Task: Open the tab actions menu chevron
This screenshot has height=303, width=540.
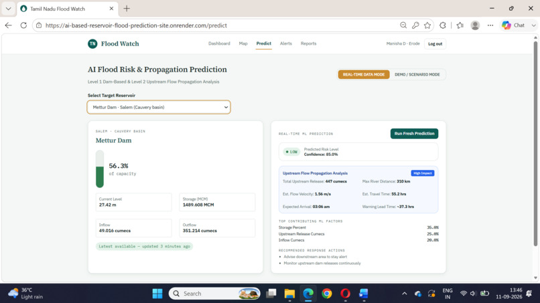Action: coord(8,9)
